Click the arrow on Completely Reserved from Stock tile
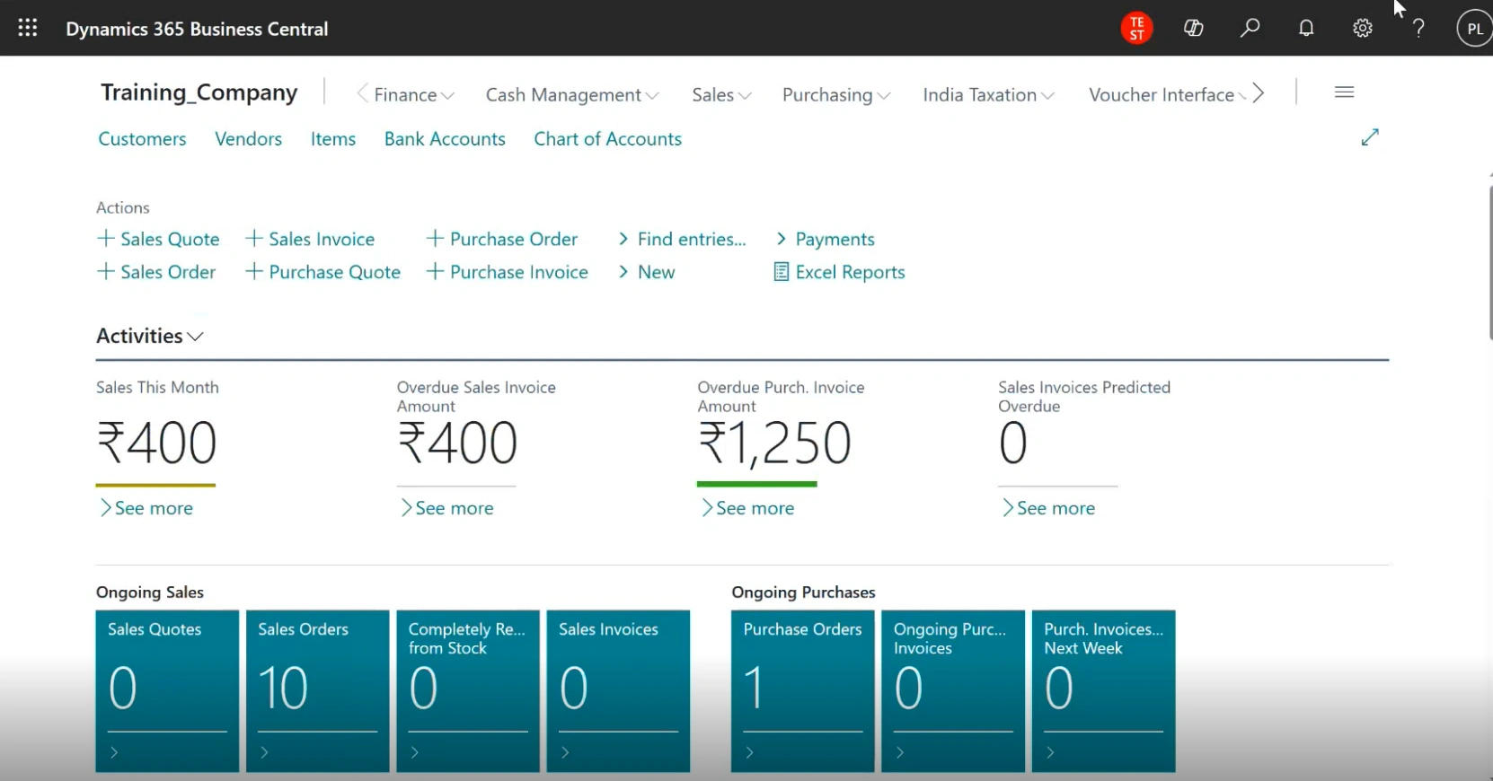Viewport: 1493px width, 781px height. tap(414, 752)
